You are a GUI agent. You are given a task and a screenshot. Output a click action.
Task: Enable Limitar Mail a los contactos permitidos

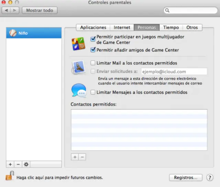pos(93,63)
